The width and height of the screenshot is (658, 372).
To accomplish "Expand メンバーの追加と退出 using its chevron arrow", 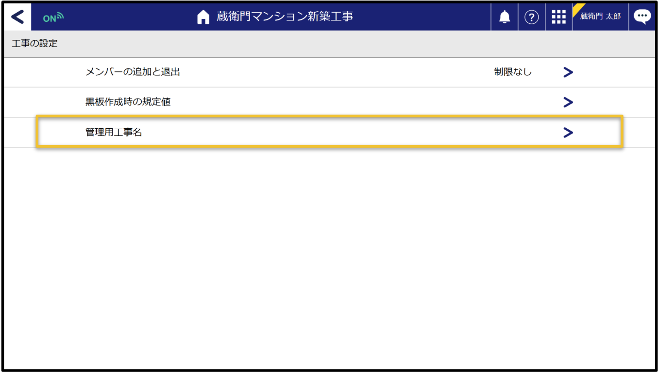I will [x=568, y=72].
